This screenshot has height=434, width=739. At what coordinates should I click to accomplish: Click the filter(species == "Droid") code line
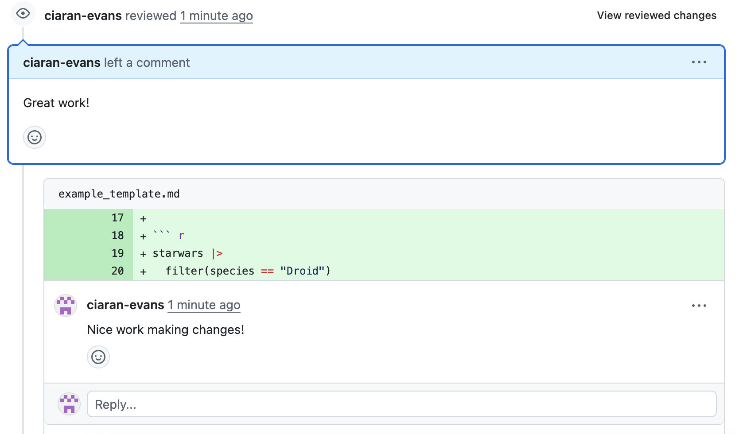[248, 271]
